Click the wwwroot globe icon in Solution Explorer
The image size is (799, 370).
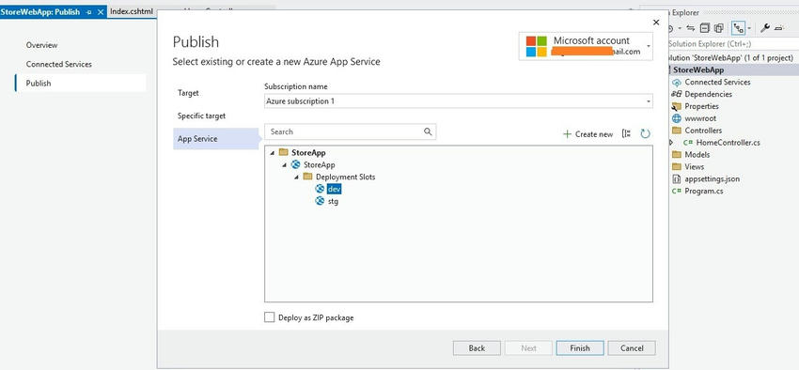tap(677, 118)
